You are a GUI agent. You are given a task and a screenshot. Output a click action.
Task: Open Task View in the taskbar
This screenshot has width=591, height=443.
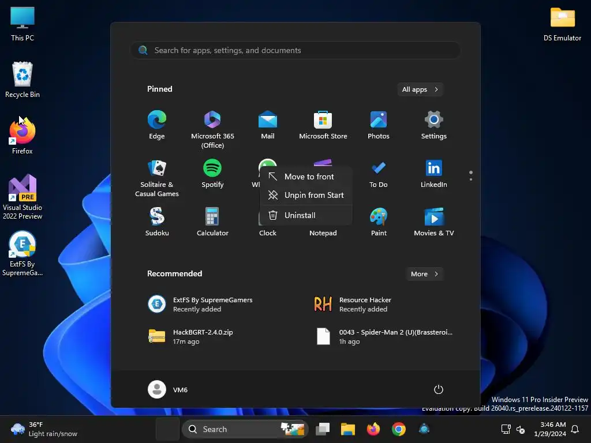tap(323, 429)
